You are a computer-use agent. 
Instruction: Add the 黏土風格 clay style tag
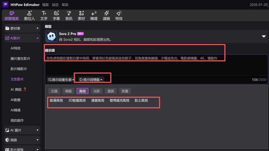click(x=141, y=100)
